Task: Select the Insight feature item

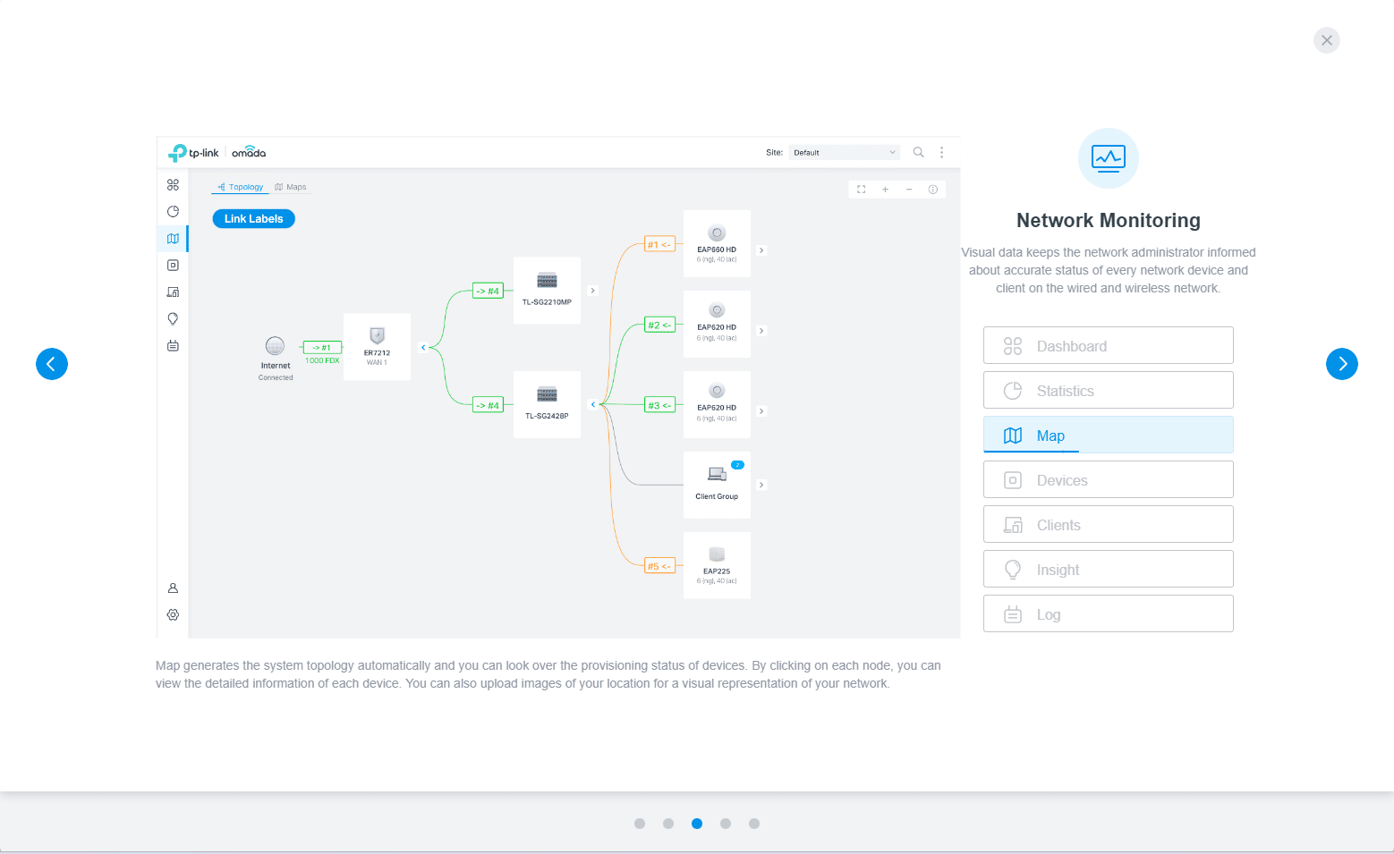Action: [1108, 570]
